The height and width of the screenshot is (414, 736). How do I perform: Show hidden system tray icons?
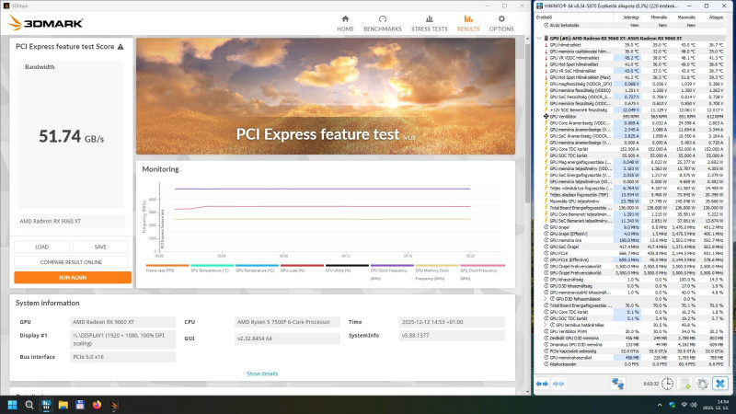(660, 405)
